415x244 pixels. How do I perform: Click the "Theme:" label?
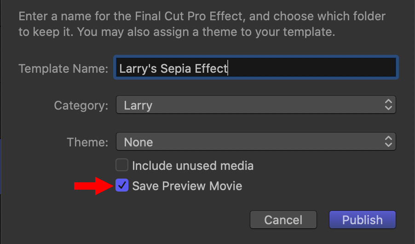pyautogui.click(x=87, y=142)
